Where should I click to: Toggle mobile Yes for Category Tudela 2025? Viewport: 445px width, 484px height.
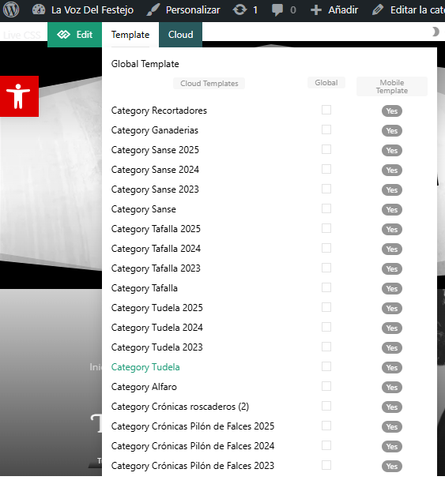pos(392,309)
